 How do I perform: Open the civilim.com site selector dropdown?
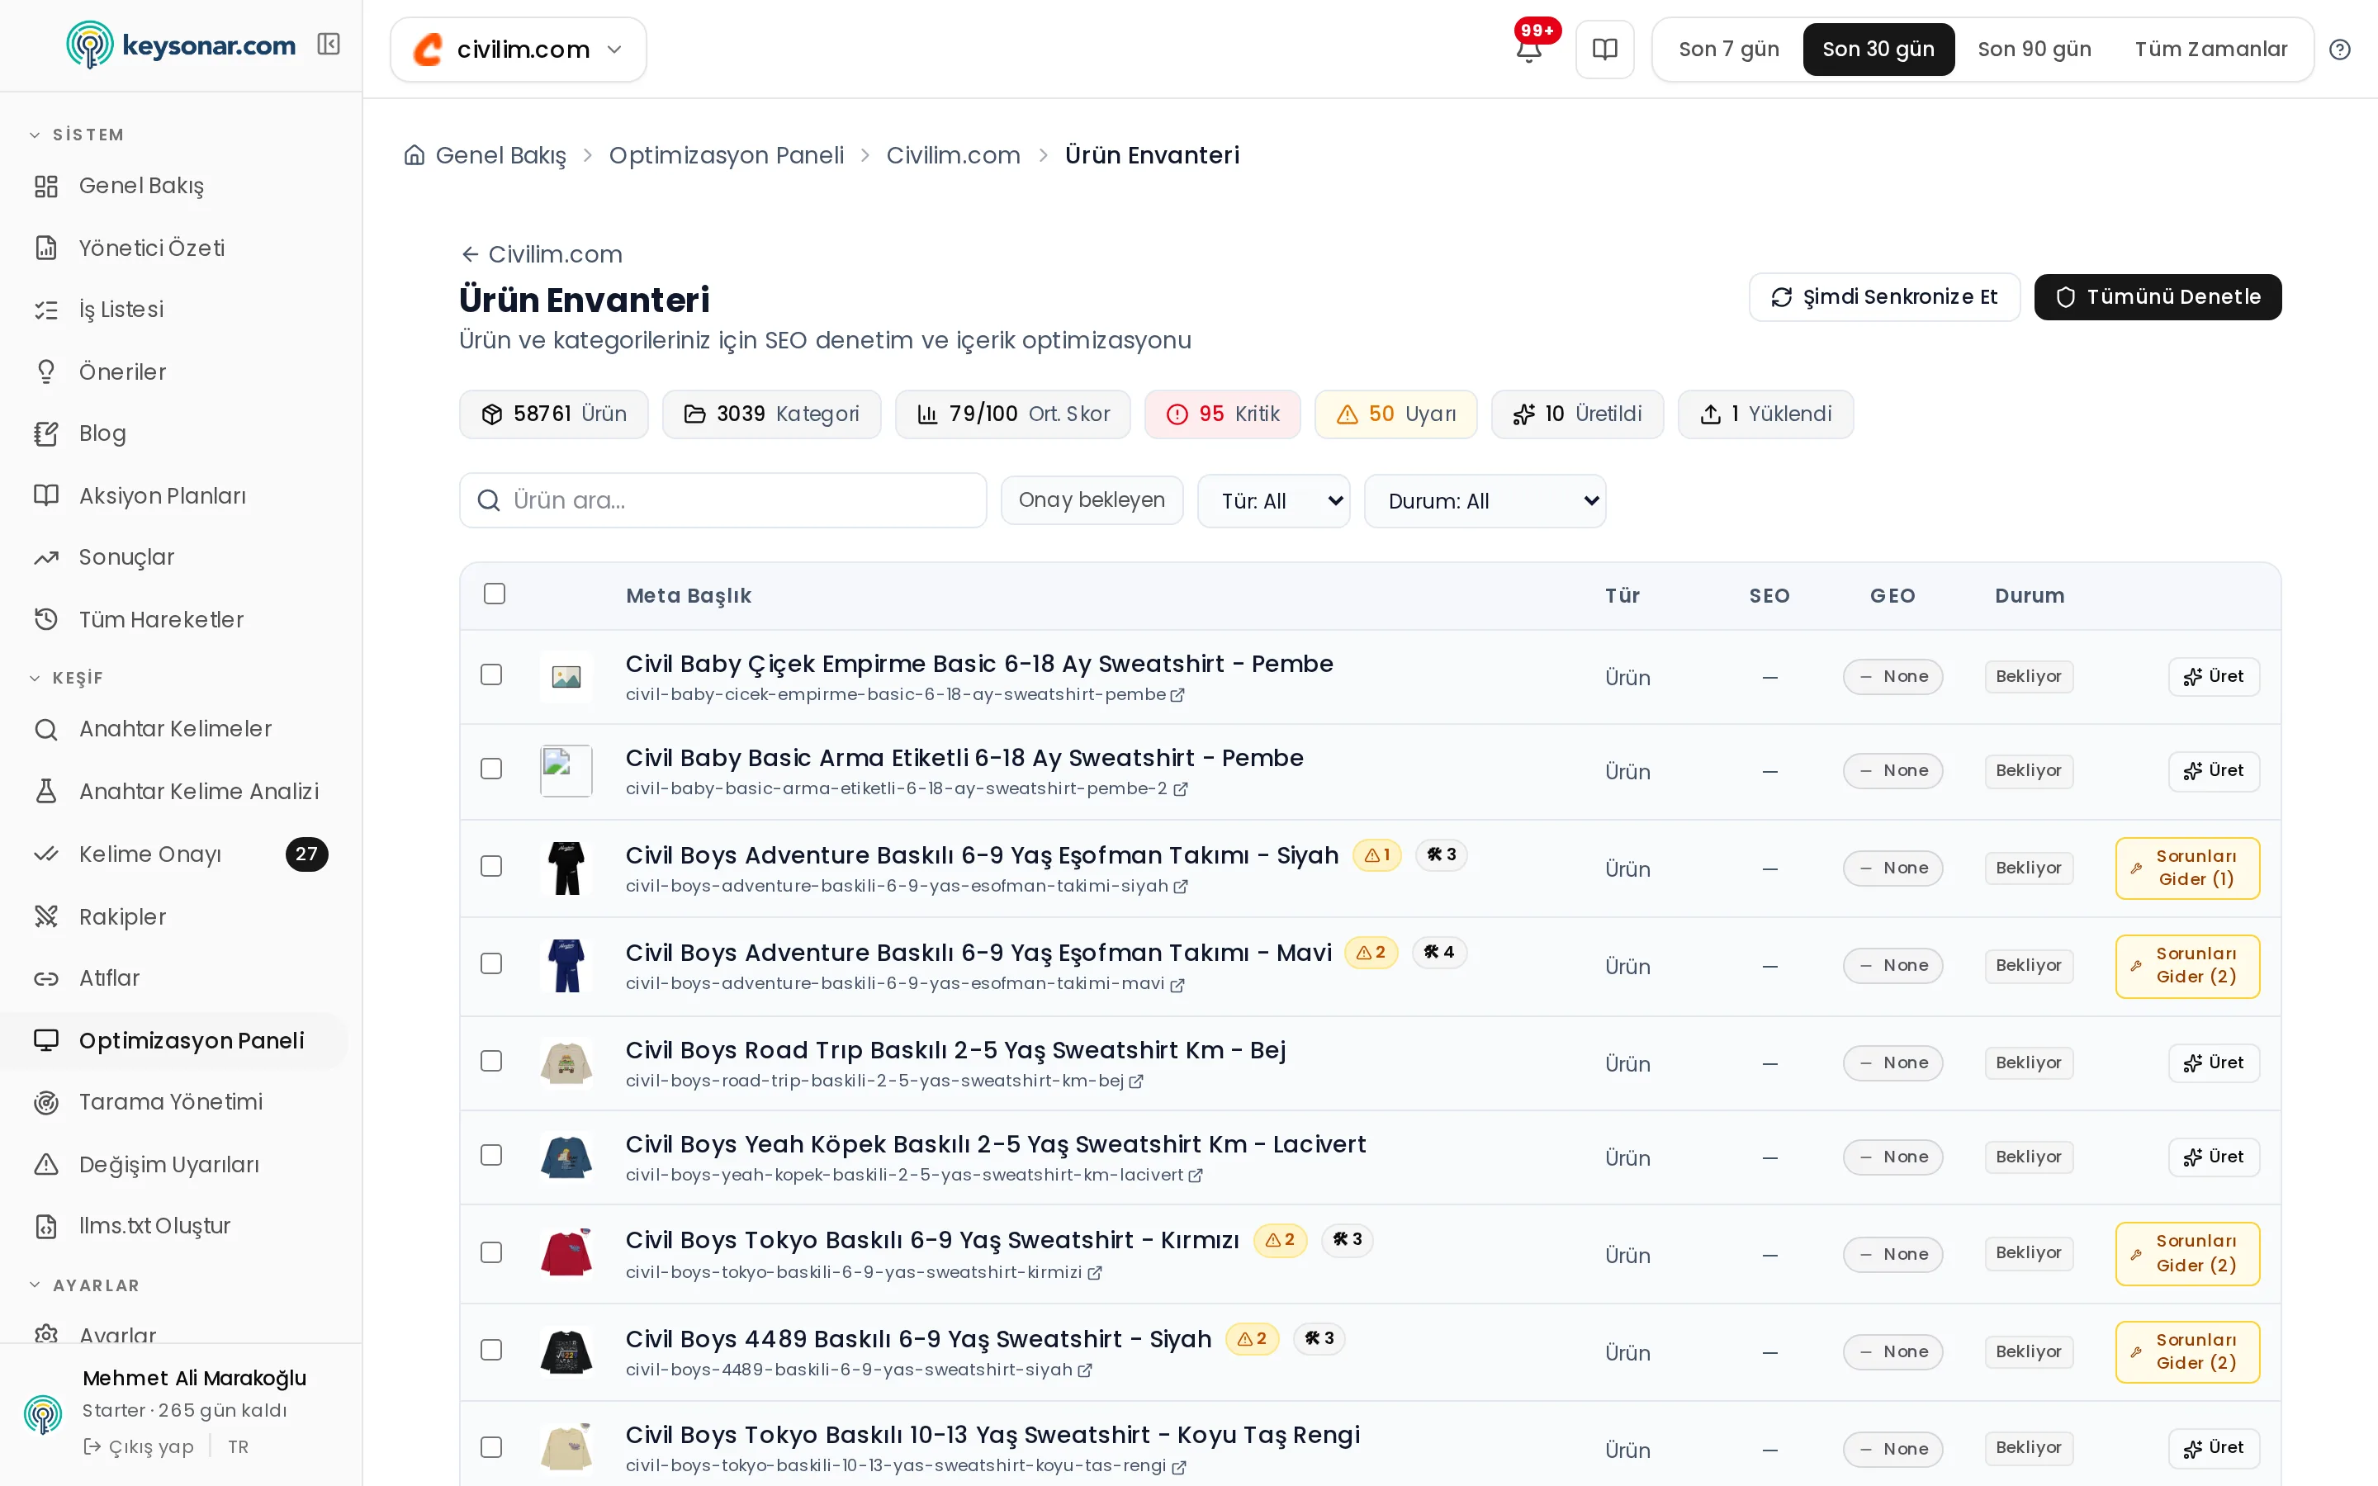(x=518, y=50)
